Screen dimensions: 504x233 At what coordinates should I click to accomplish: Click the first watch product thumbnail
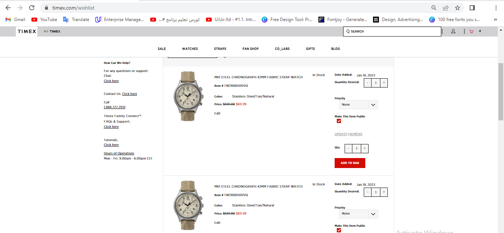click(x=189, y=96)
